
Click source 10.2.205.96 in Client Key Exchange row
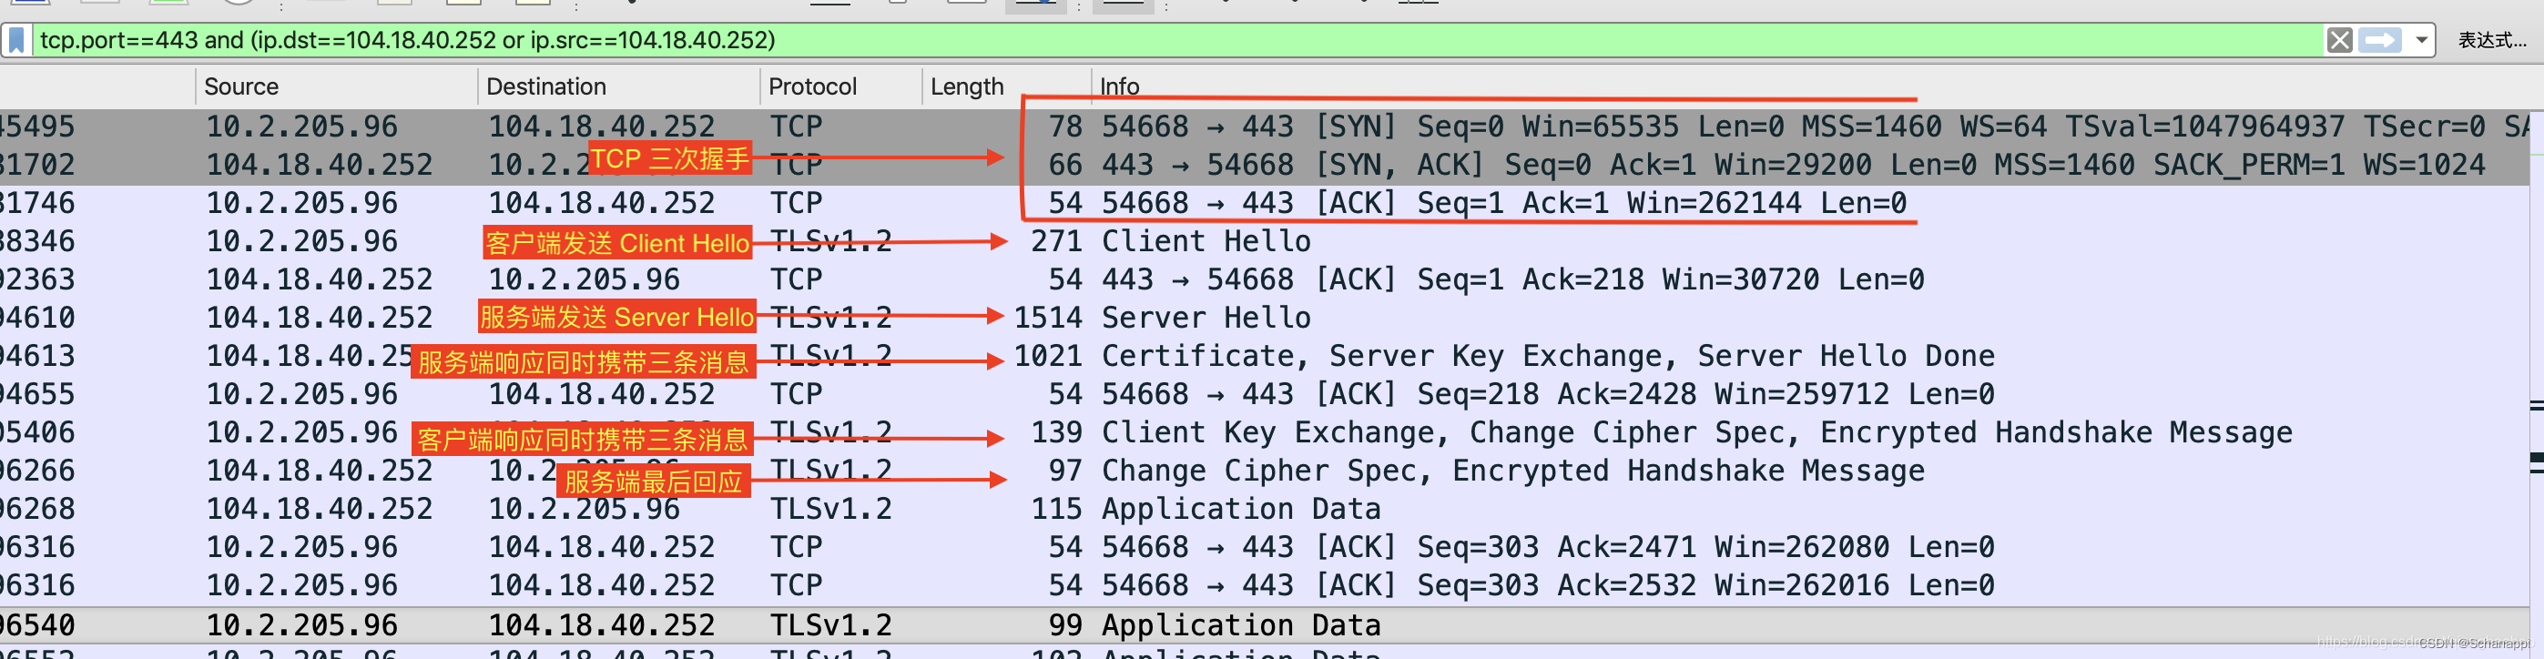[x=302, y=433]
